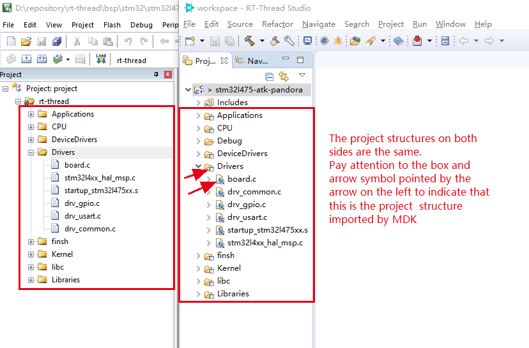The width and height of the screenshot is (529, 348).
Task: Collapse Drivers folder in Studio tree
Action: [x=198, y=166]
